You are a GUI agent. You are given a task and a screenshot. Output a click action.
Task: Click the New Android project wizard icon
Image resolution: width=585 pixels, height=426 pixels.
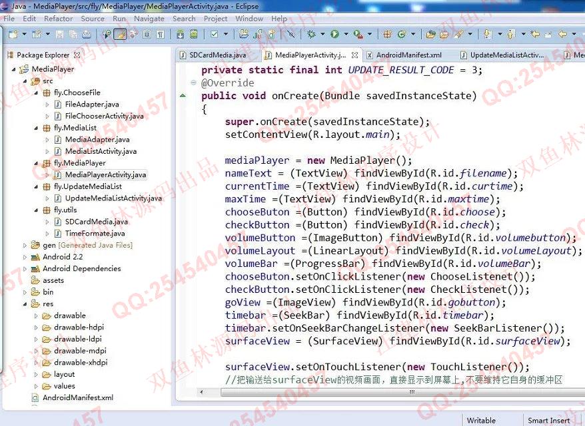tap(244, 35)
